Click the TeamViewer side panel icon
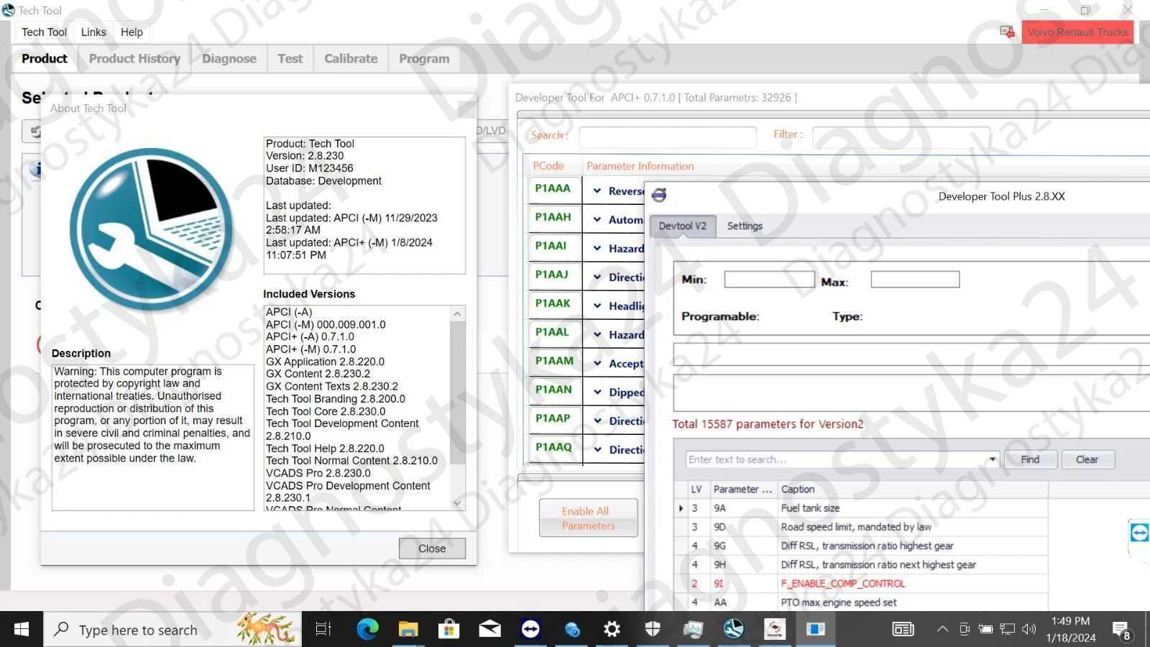 (x=1139, y=533)
